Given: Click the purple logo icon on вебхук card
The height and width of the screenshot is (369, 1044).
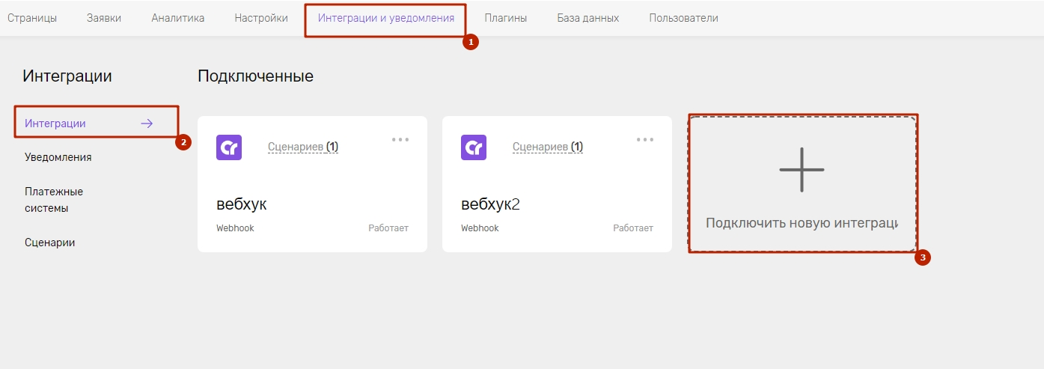Looking at the screenshot, I should 229,147.
